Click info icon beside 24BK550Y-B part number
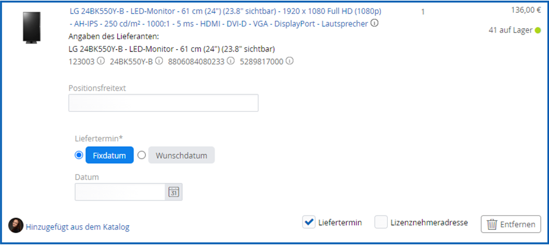This screenshot has height=245, width=549. pos(159,61)
